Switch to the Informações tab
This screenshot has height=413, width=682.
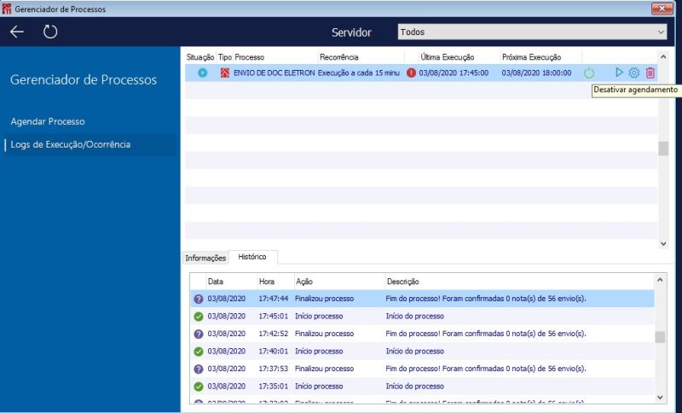click(x=205, y=258)
